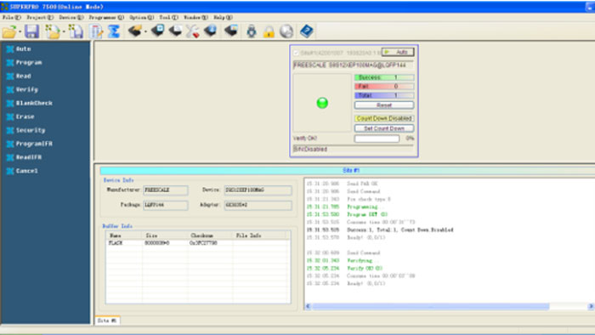Click the Checksum column header
Viewport: 595px width, 335px height.
210,236
